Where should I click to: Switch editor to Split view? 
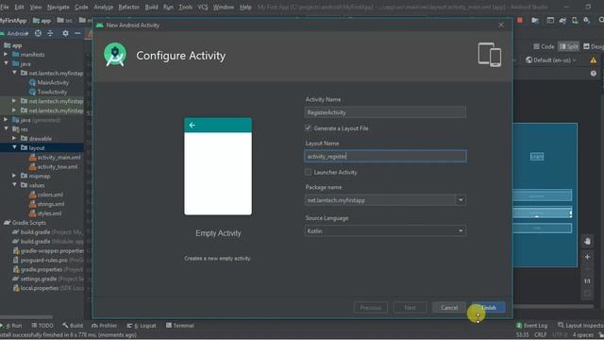(x=568, y=46)
